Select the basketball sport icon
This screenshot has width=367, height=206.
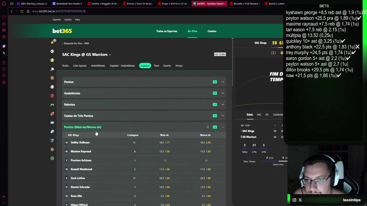click(x=52, y=78)
